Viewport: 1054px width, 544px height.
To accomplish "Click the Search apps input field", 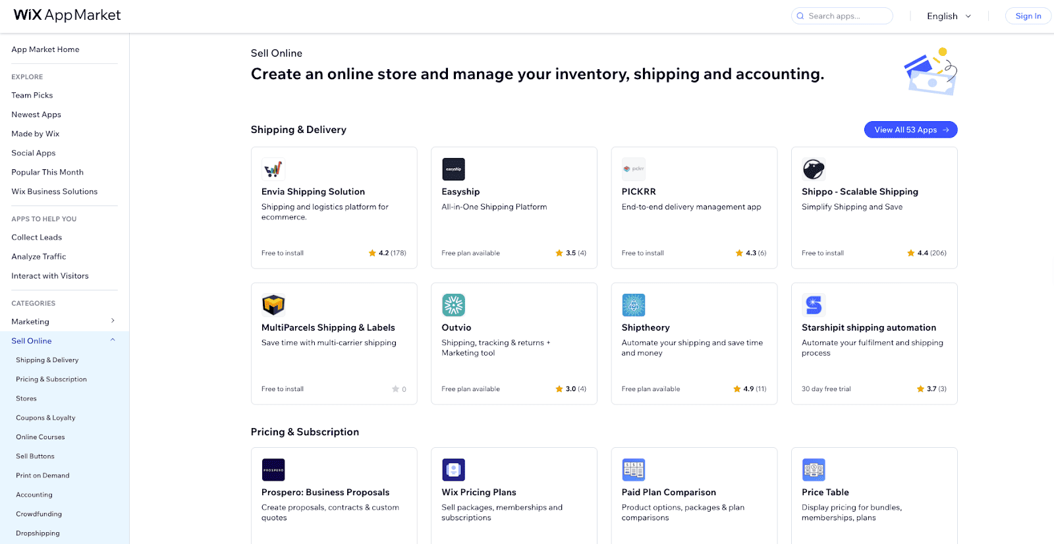I will click(842, 16).
